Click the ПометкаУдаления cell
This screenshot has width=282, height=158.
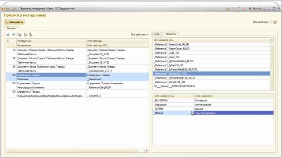tap(234, 113)
